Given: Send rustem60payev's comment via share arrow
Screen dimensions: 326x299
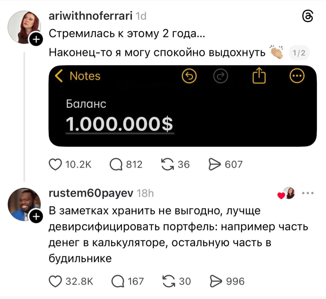Looking at the screenshot, I should (216, 281).
